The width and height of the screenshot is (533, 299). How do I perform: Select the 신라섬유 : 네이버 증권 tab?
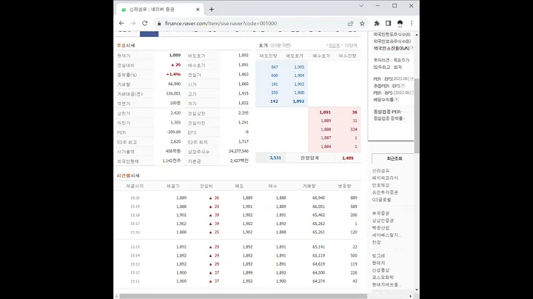click(160, 10)
